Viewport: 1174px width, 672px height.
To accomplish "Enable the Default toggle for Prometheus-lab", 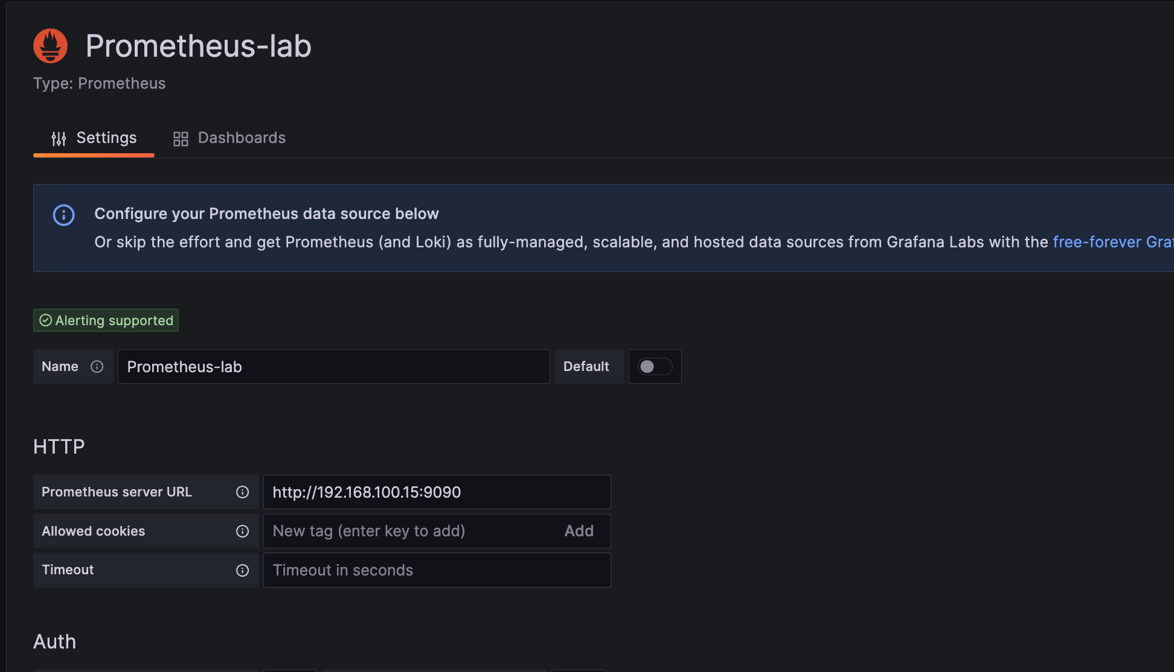I will tap(654, 367).
